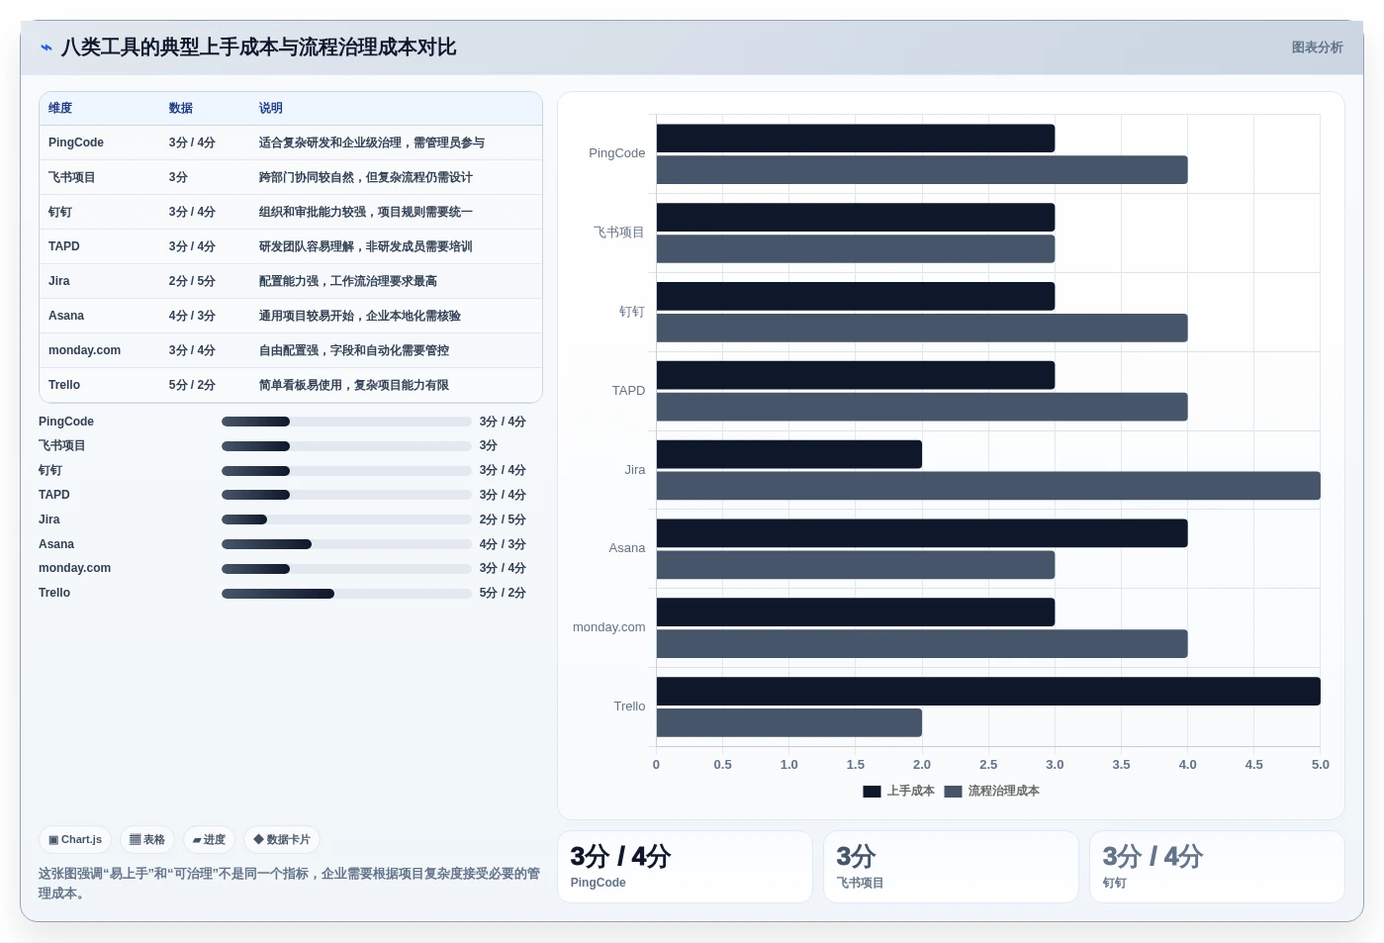Click the 图表分析 label in the header
1384x943 pixels.
click(x=1317, y=47)
